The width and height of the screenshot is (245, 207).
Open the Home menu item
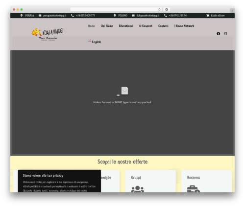click(x=91, y=26)
